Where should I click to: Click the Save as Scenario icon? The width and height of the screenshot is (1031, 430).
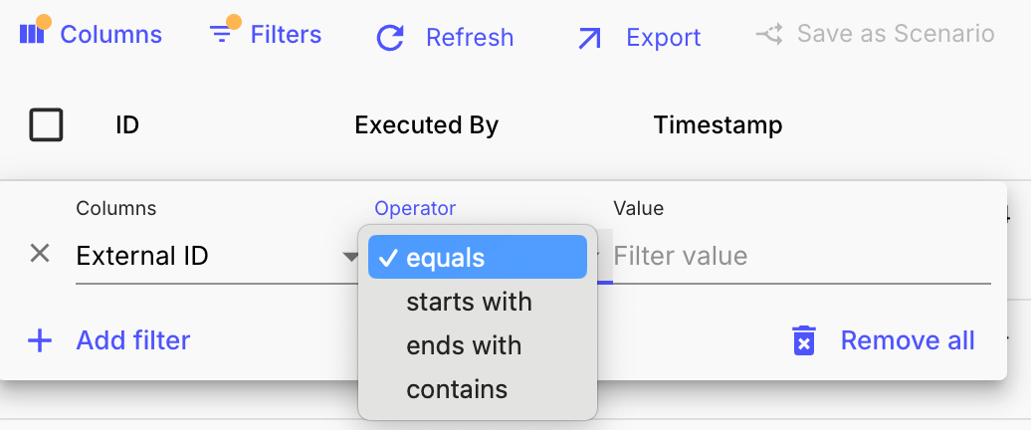tap(768, 35)
